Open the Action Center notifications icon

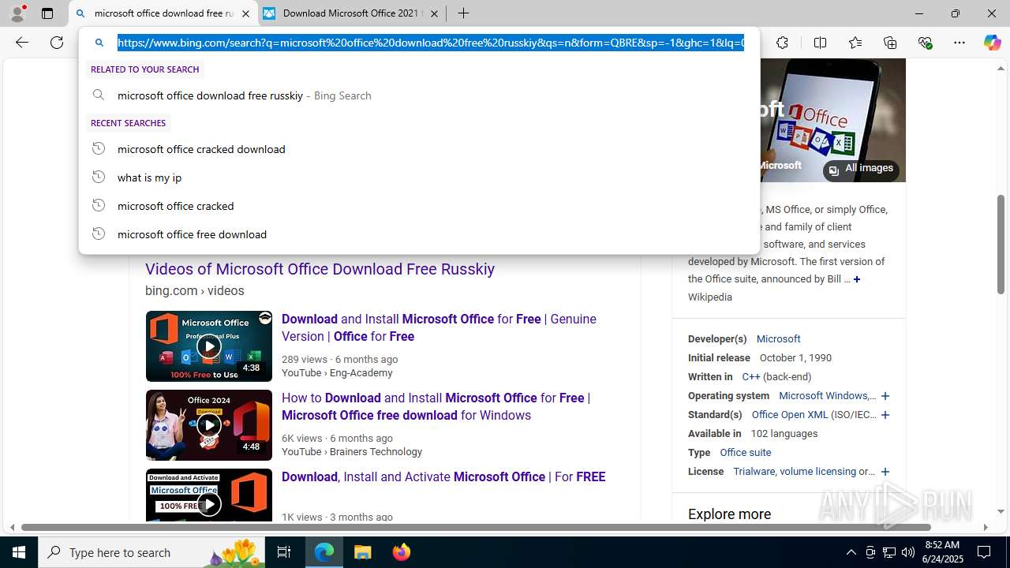tap(985, 552)
